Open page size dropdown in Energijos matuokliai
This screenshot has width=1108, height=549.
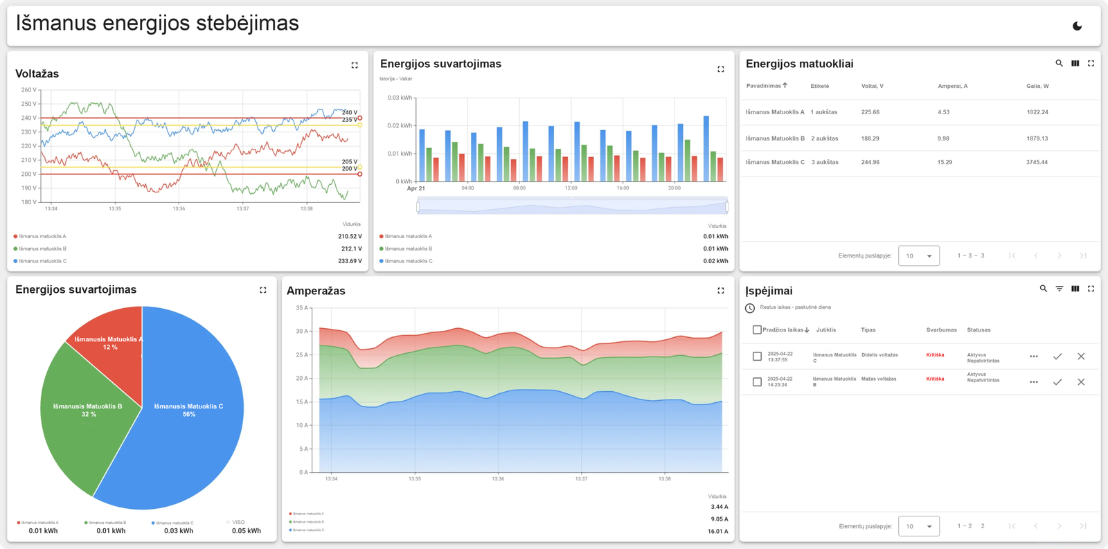tap(918, 256)
